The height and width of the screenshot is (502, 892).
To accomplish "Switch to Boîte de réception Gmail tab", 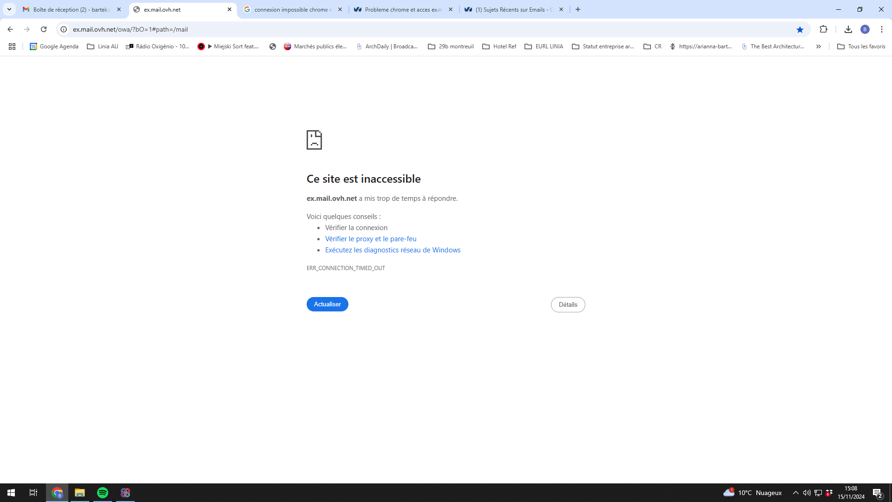I will [x=71, y=9].
